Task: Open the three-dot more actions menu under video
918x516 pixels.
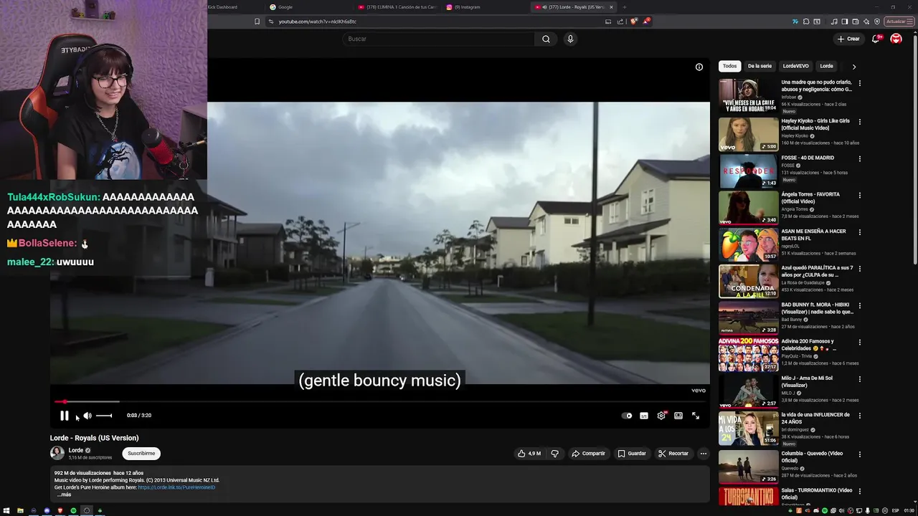Action: (x=704, y=454)
